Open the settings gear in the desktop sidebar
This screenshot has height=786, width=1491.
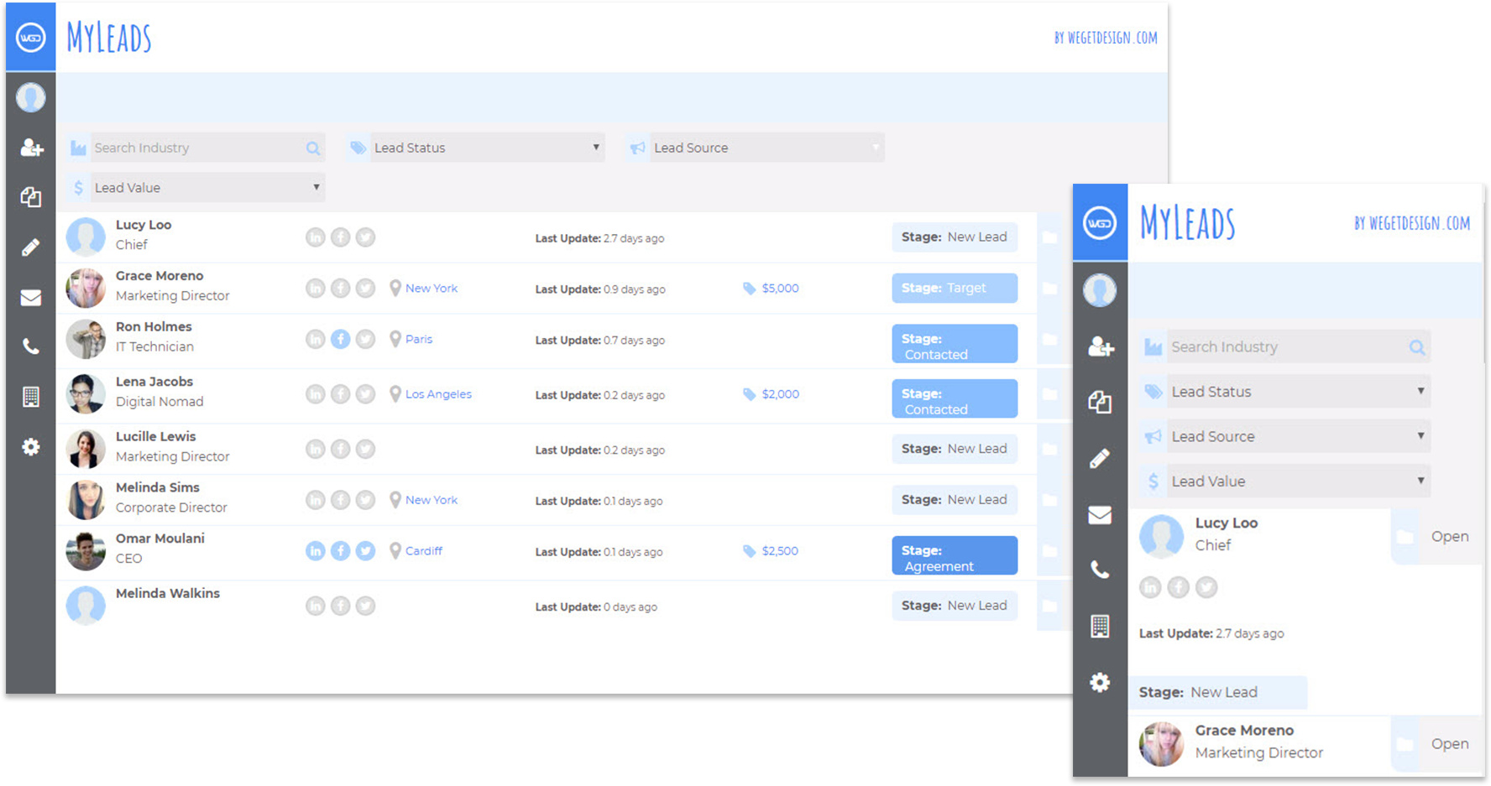coord(31,447)
